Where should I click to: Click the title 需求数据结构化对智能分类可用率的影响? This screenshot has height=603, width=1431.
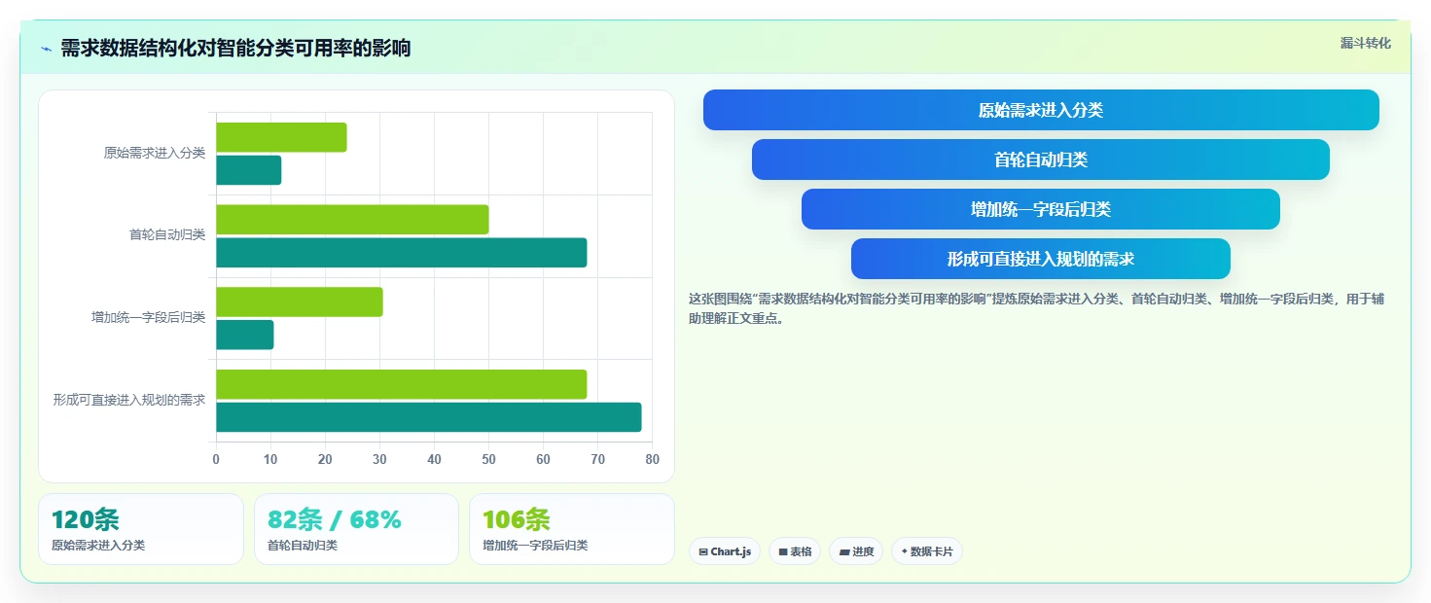(x=235, y=48)
